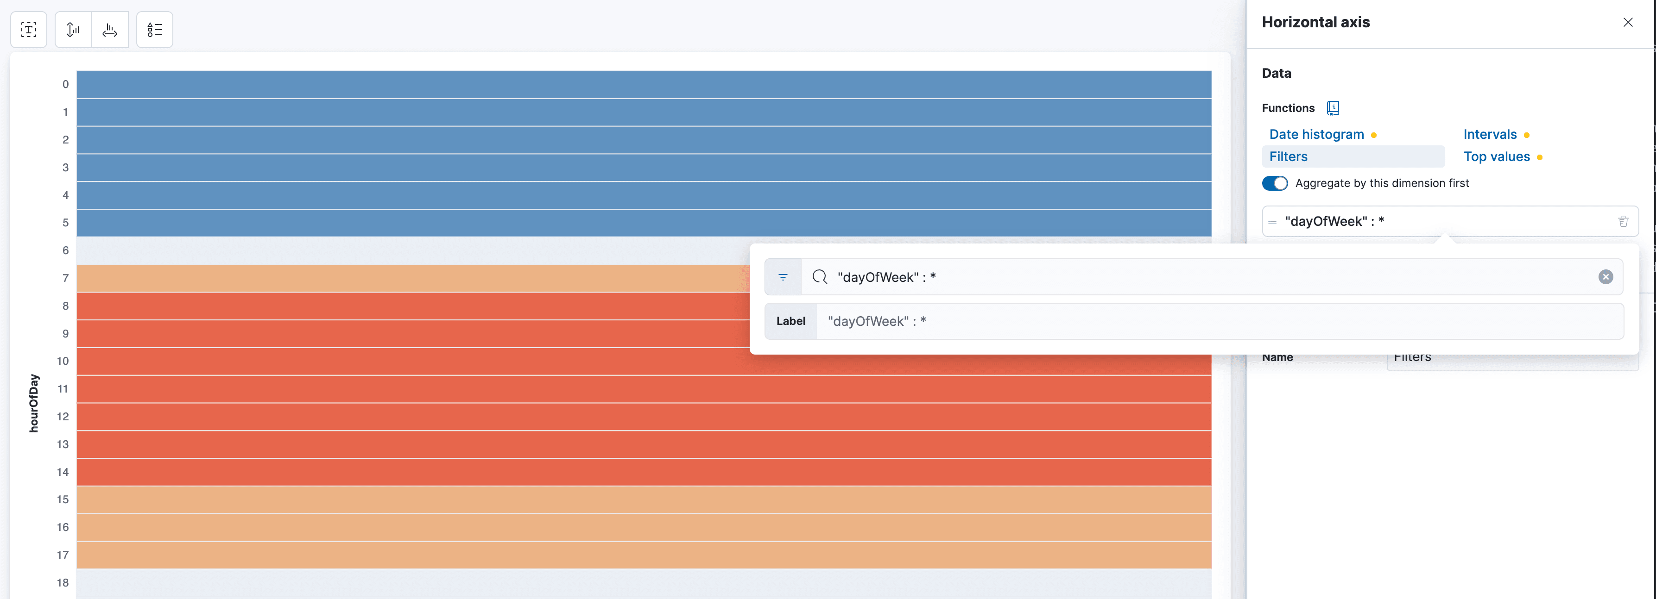1656x599 pixels.
Task: Open the left axis settings icon
Action: (x=73, y=30)
